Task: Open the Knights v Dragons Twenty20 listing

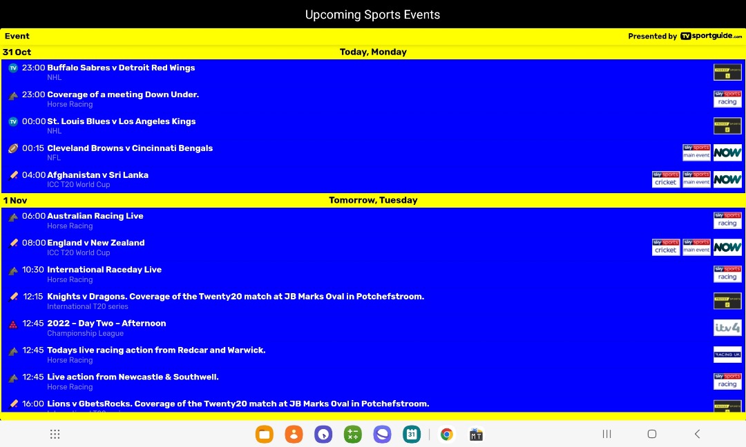Action: tap(235, 297)
